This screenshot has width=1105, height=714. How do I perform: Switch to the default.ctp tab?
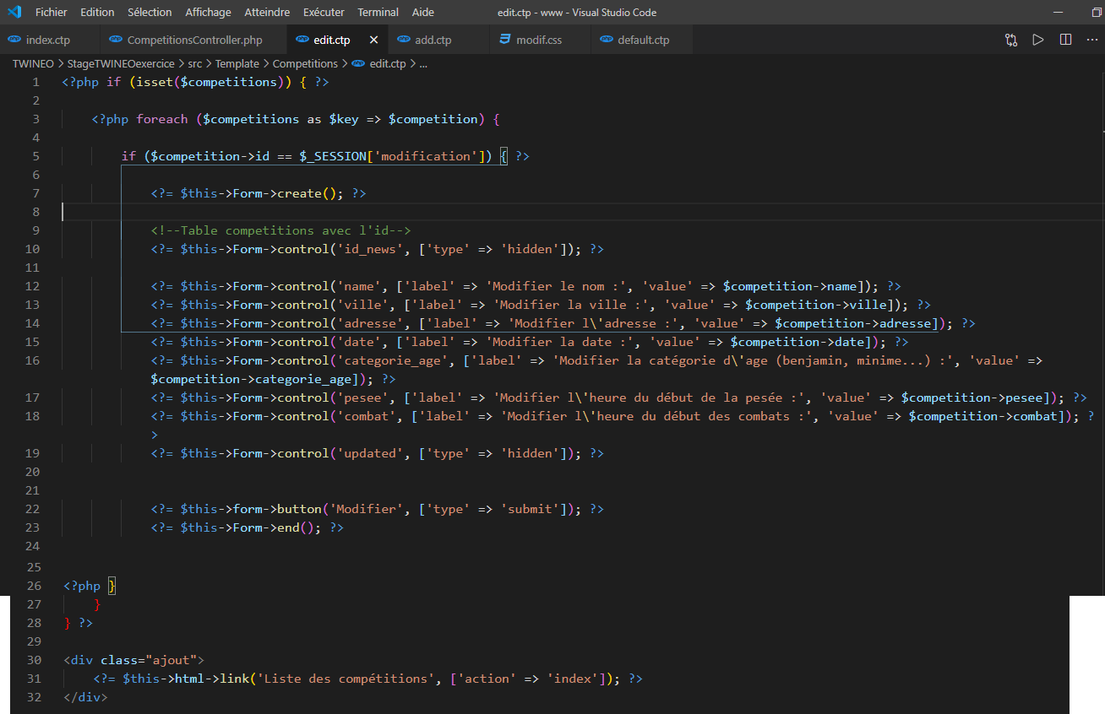pyautogui.click(x=643, y=40)
